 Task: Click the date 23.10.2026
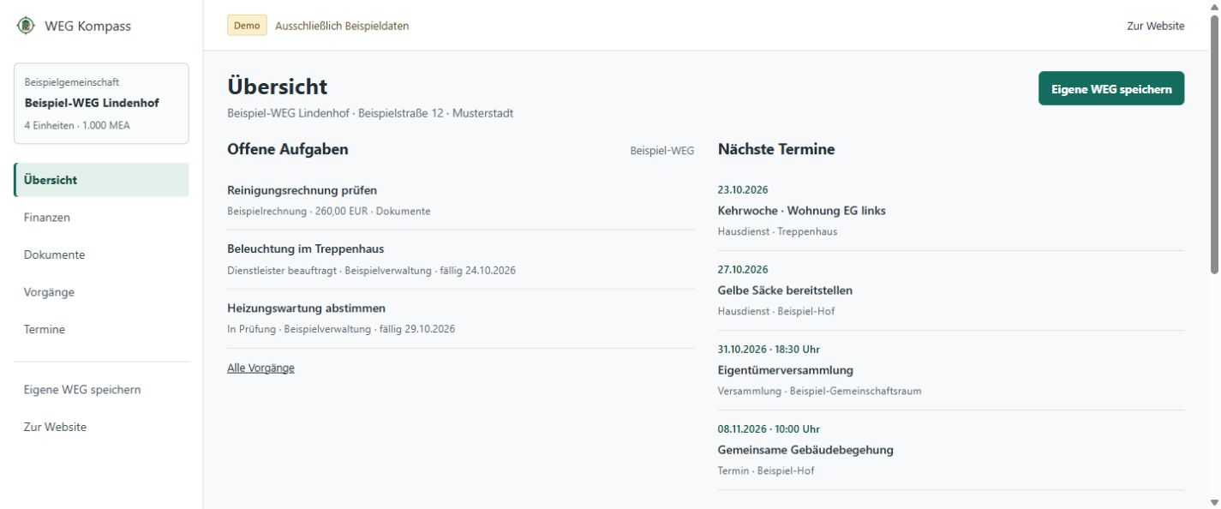coord(743,190)
